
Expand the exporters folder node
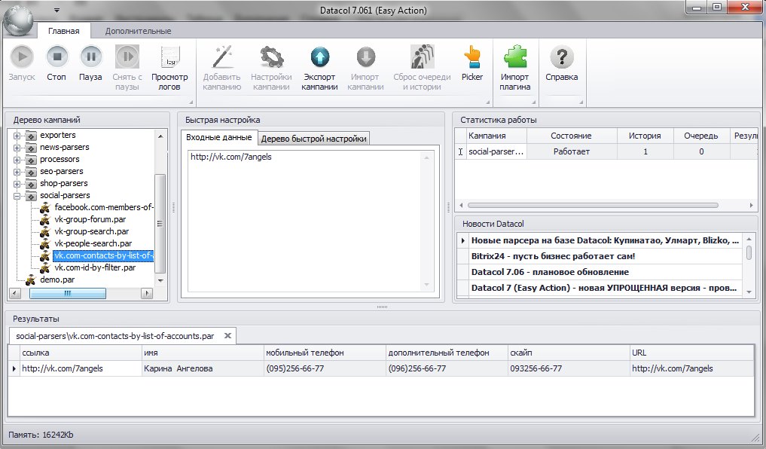(x=17, y=136)
